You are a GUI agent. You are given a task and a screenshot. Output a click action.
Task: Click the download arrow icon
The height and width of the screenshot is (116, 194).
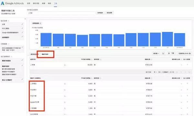(169, 53)
